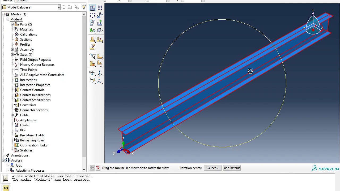Expand the Steps (1) node
This screenshot has height=191, width=340.
point(12,55)
